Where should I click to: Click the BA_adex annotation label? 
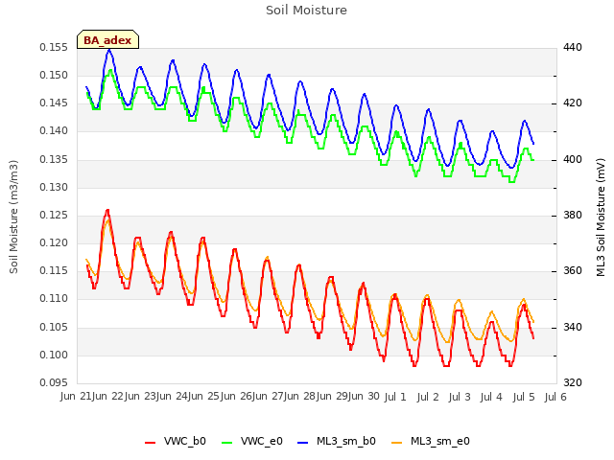tap(107, 39)
